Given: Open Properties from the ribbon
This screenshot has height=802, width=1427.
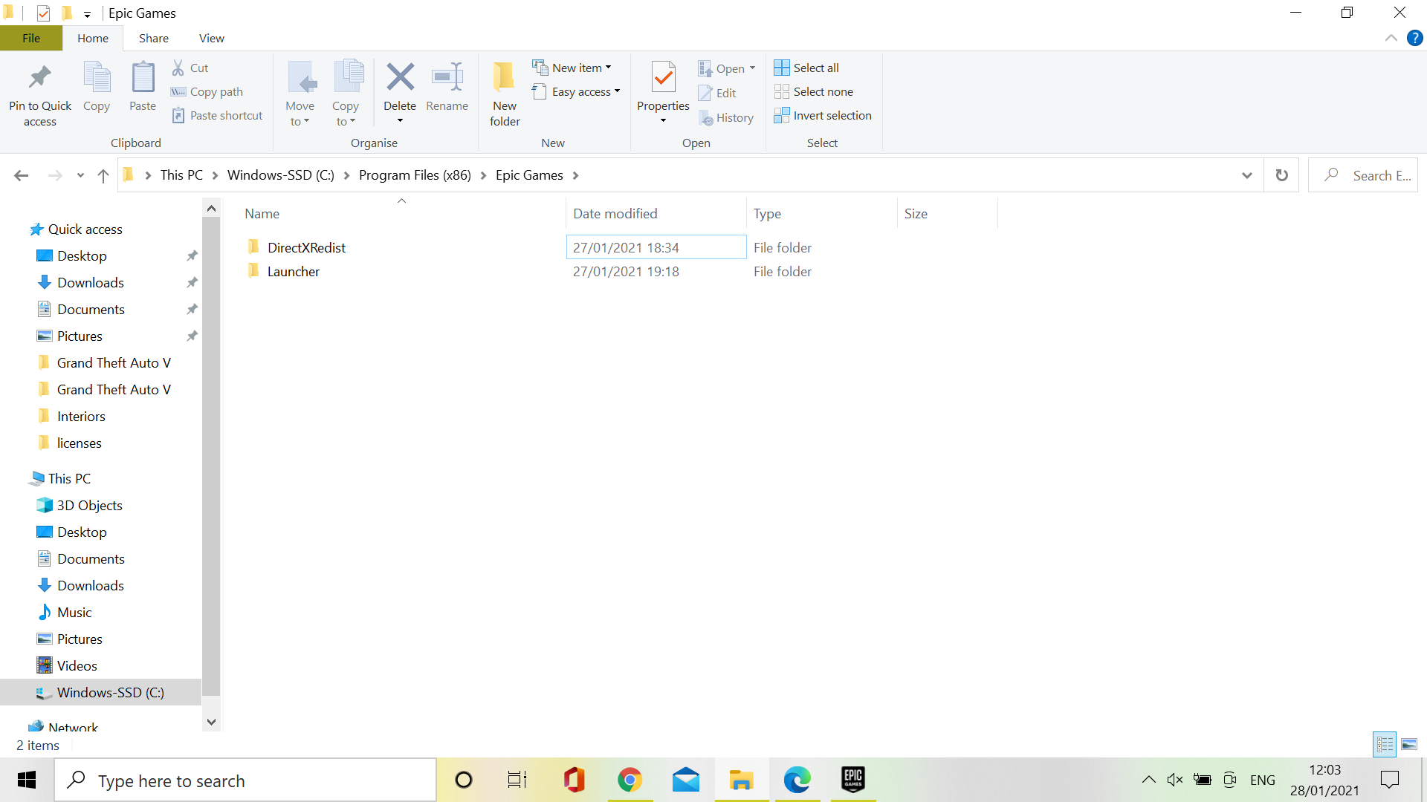Looking at the screenshot, I should 663,77.
